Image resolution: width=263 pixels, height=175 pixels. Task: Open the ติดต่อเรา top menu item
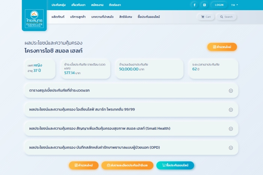(x=115, y=5)
